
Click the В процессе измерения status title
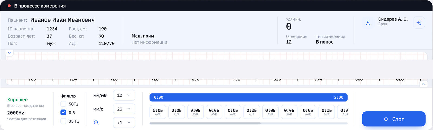40,6
